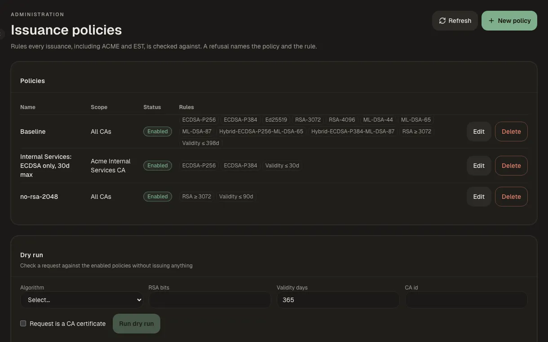Edit the Baseline policy
548x342 pixels.
[x=479, y=132]
